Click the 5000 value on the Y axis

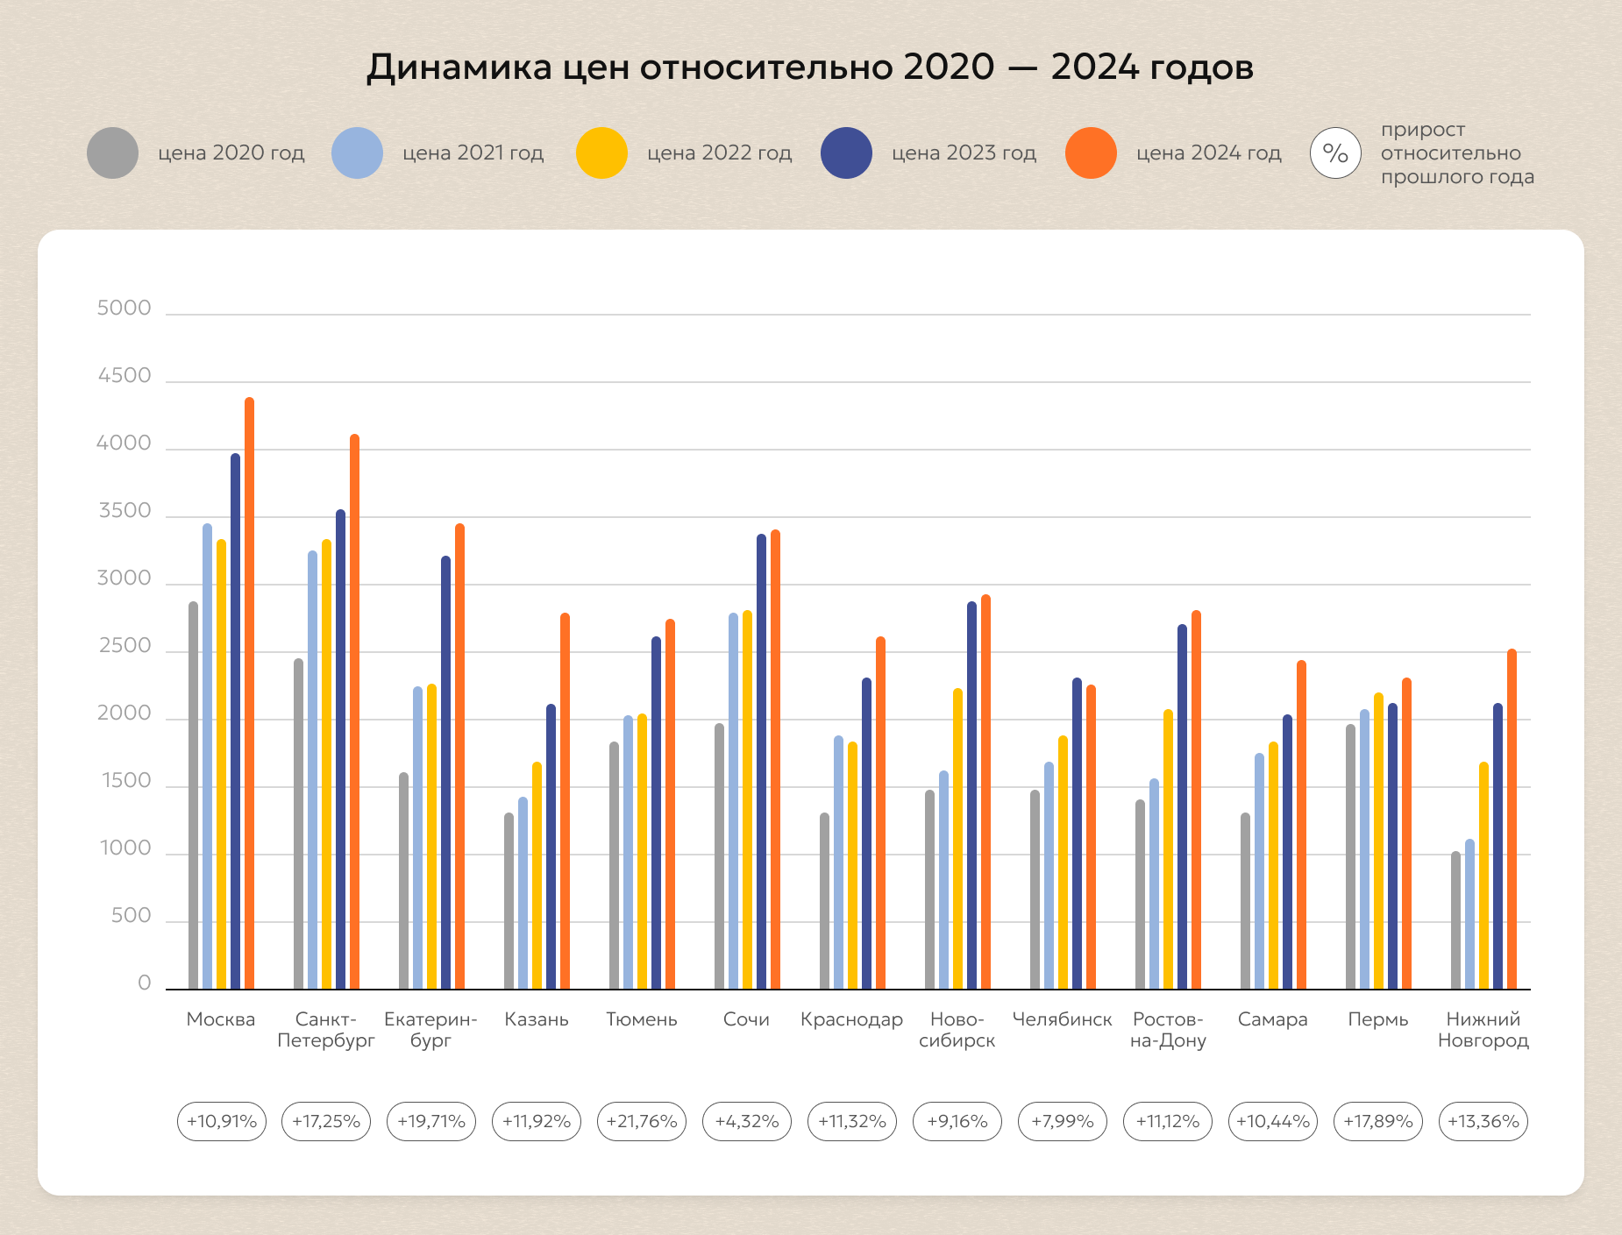click(124, 308)
